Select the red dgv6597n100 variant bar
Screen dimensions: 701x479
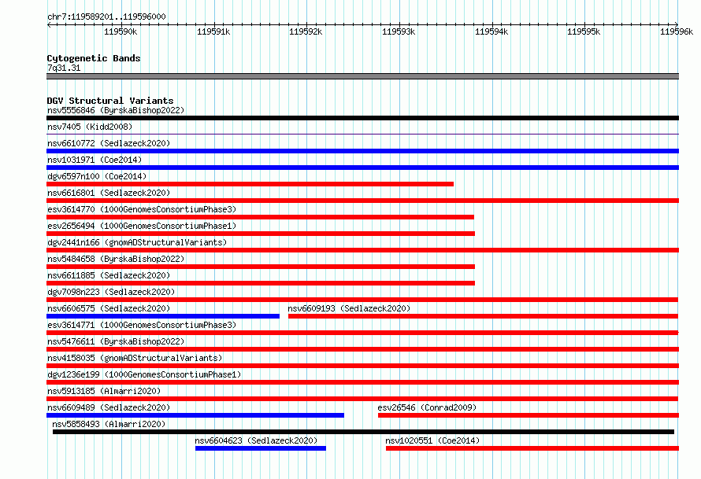tap(250, 184)
